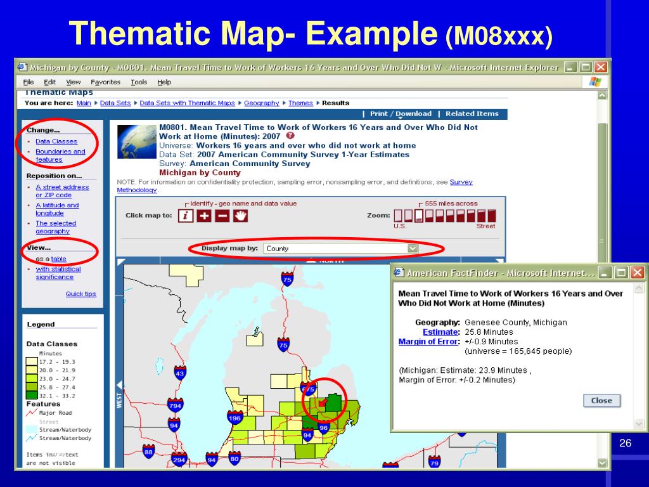
Task: Click the Interstate 79 shield on map
Action: click(x=434, y=462)
